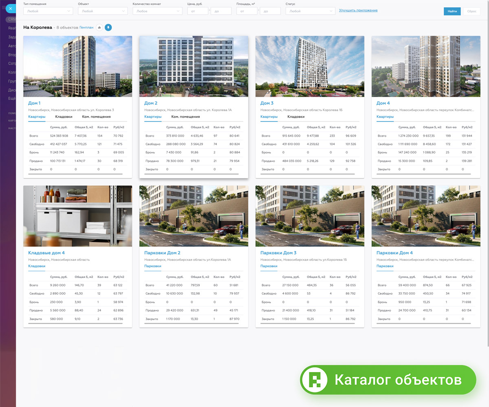Open the Генплан link

pyautogui.click(x=86, y=28)
